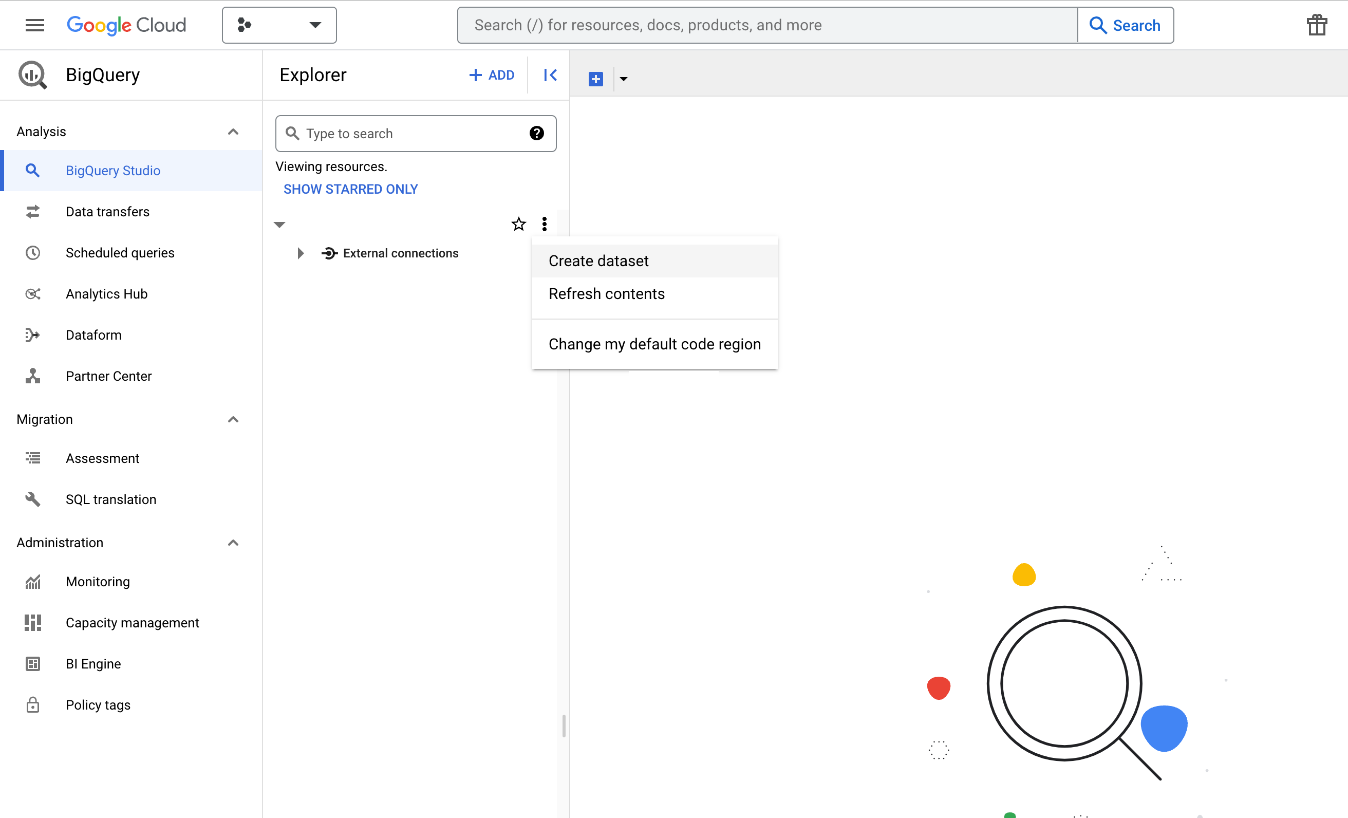
Task: Click the Search button in the top bar
Action: [1125, 25]
